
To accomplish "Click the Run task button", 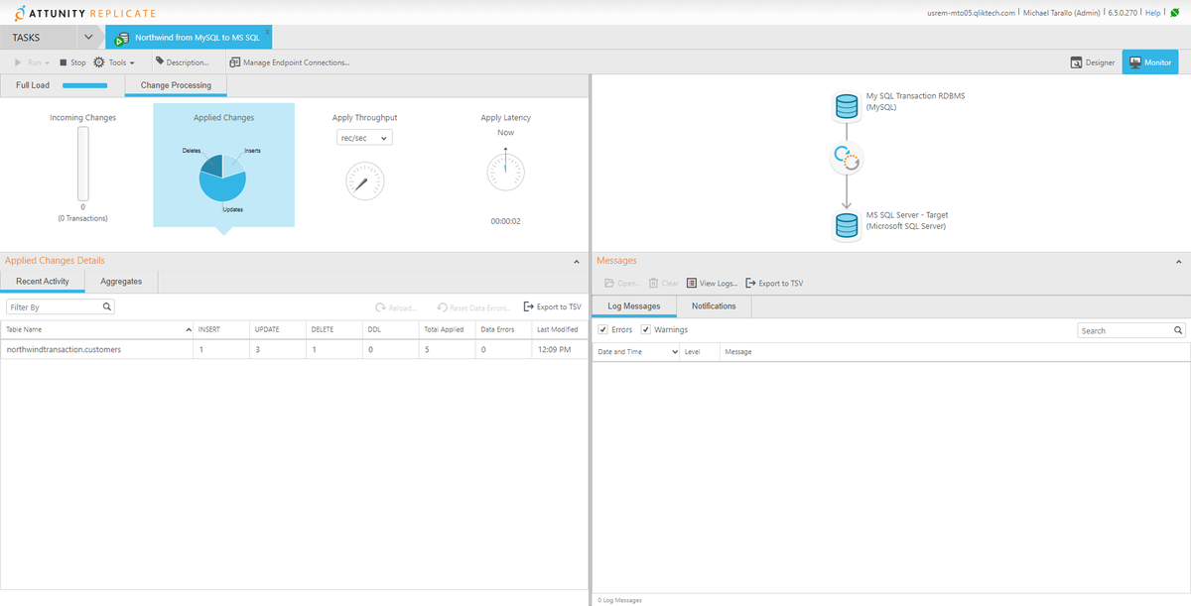I will (x=27, y=62).
